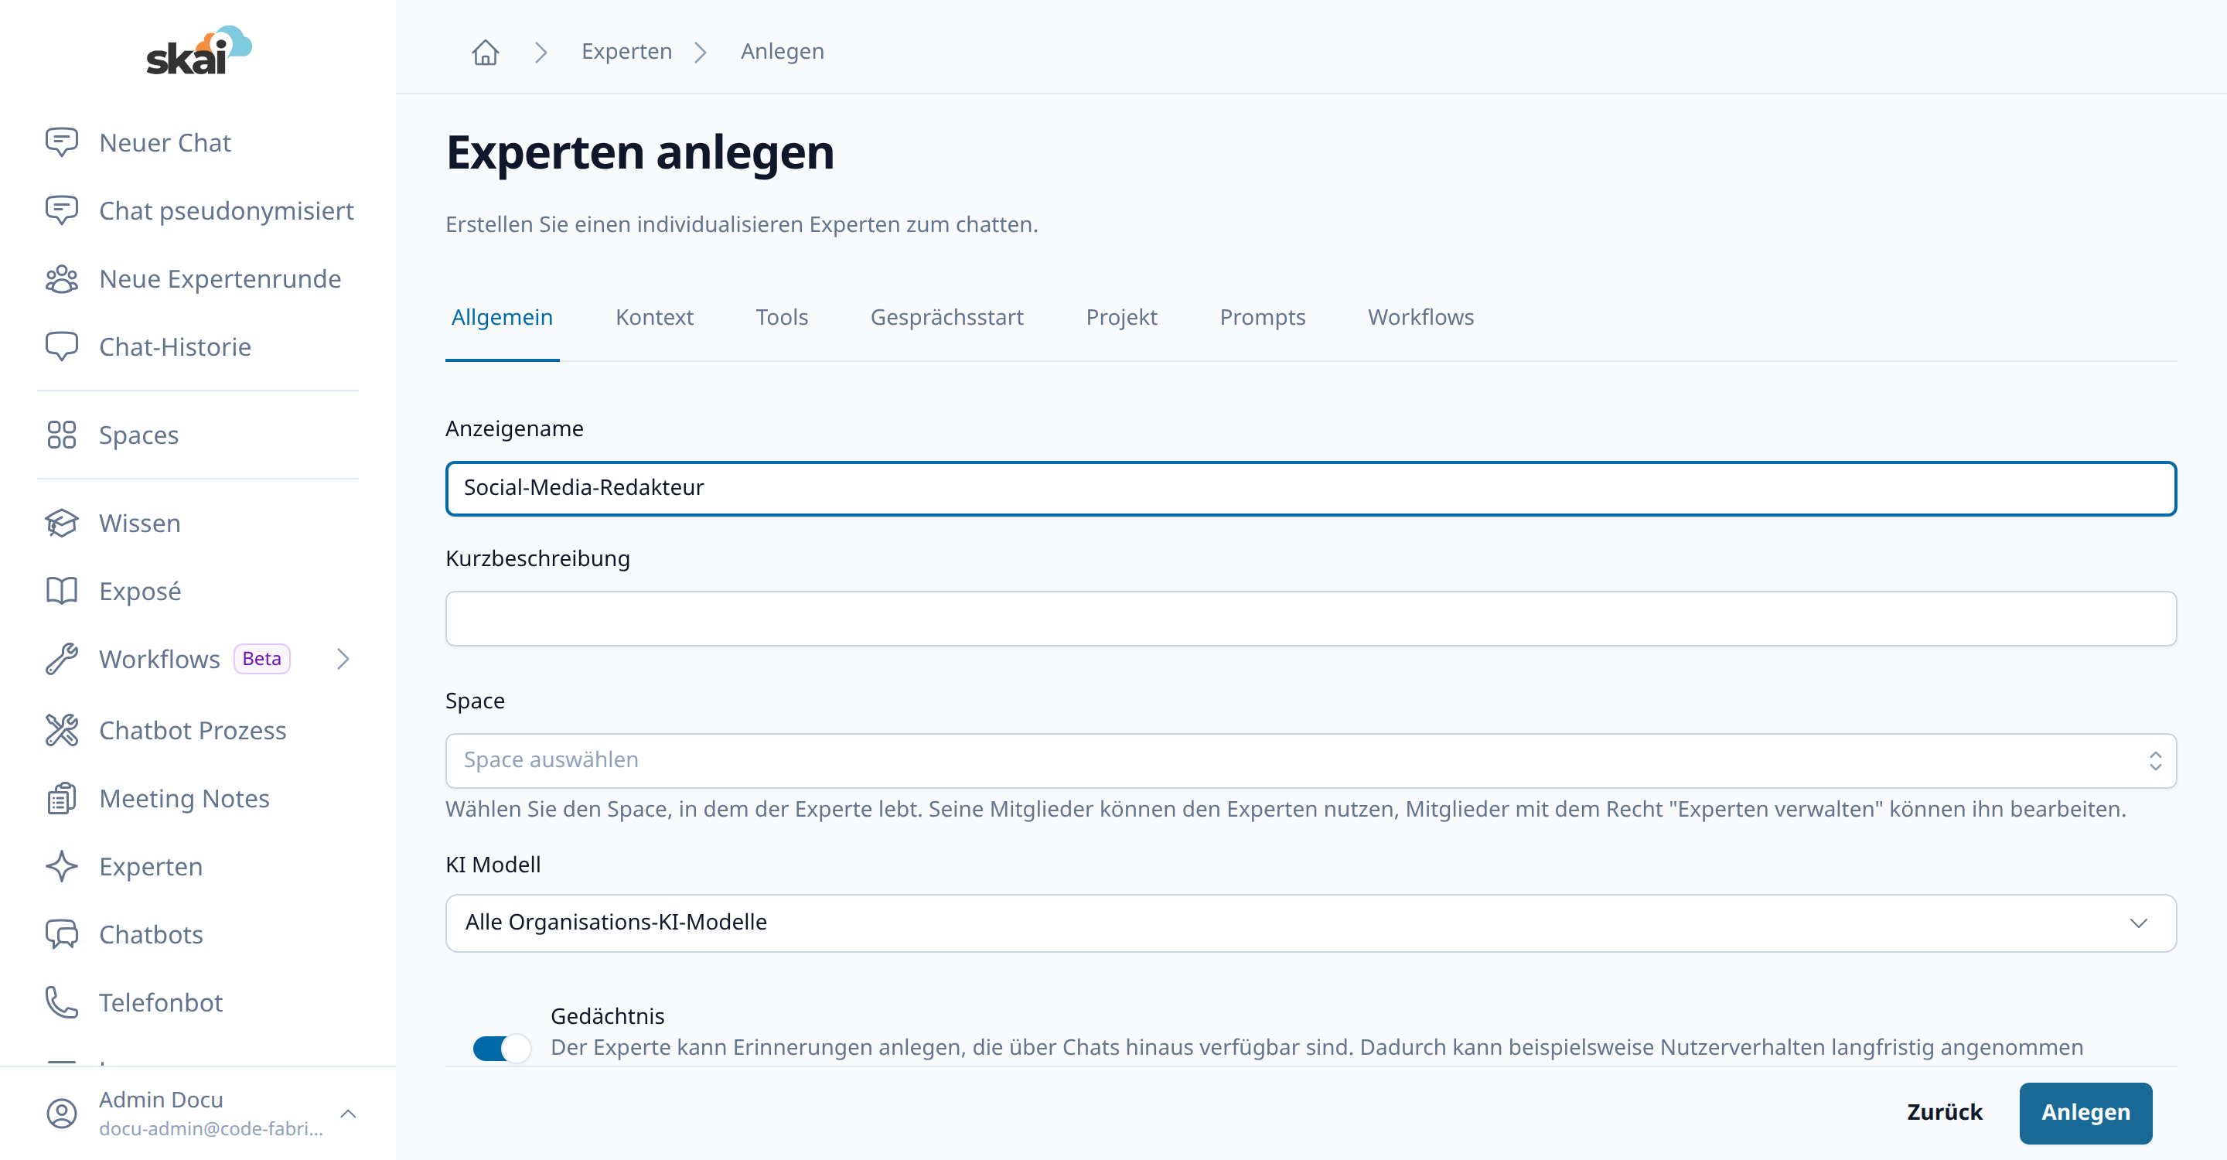This screenshot has height=1160, width=2227.
Task: Click the Anlegen button
Action: (2085, 1113)
